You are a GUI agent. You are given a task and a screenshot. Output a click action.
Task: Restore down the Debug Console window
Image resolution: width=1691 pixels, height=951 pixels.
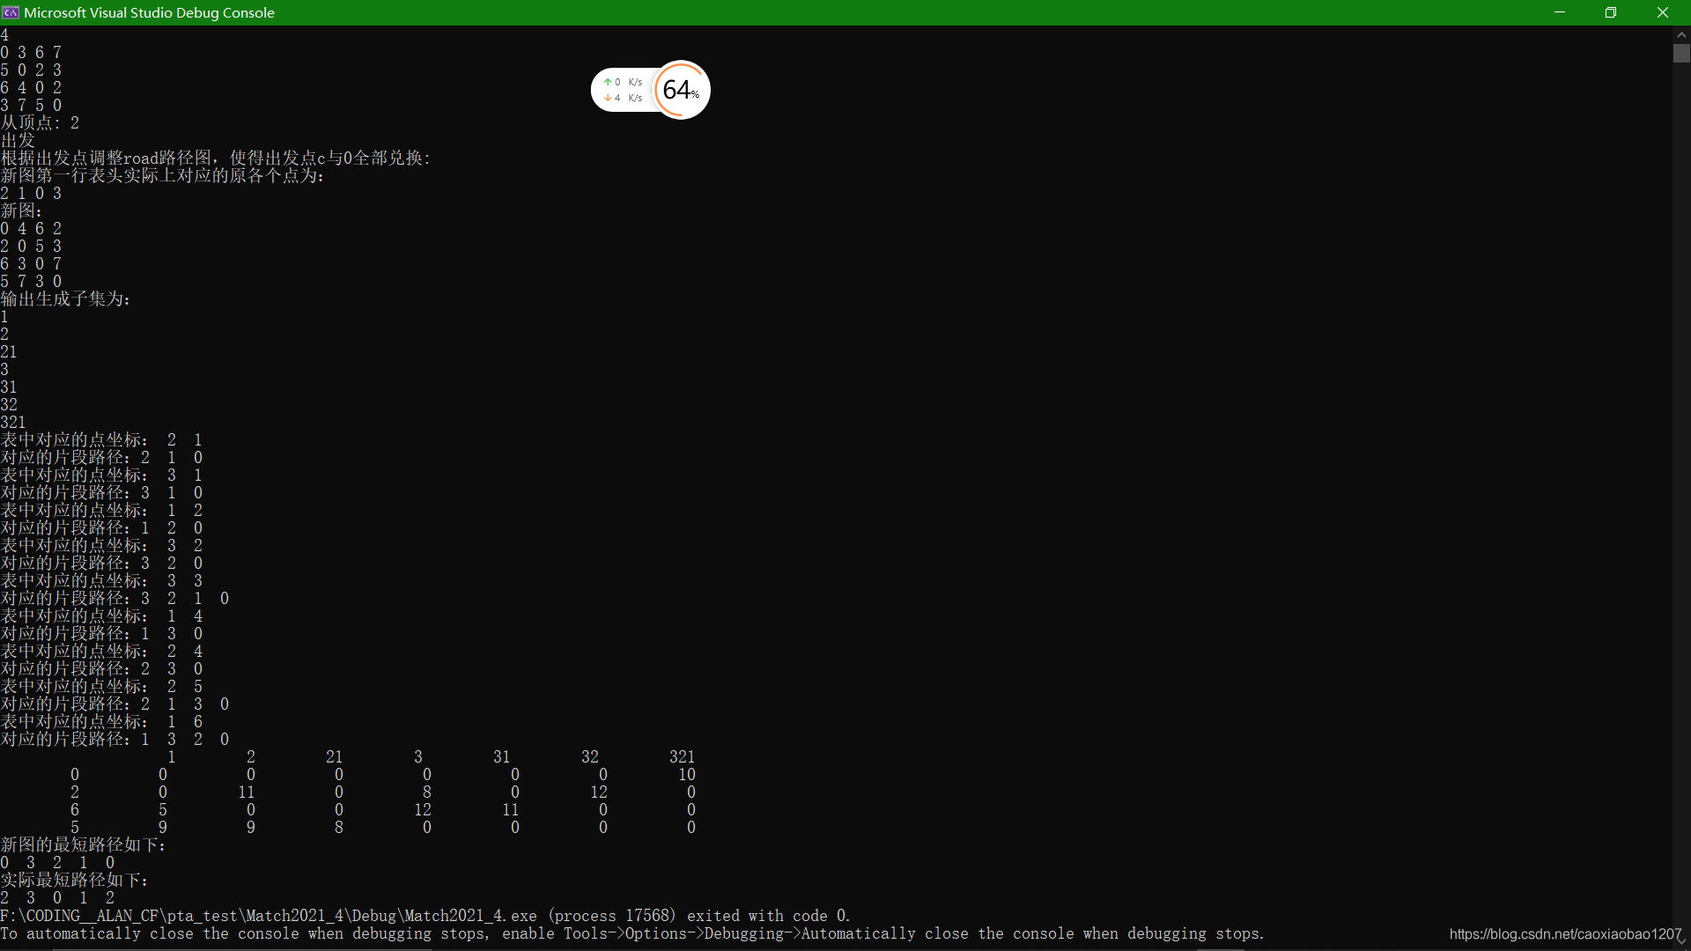tap(1611, 12)
